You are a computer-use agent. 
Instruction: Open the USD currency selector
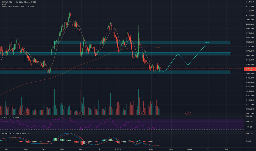tap(250, 2)
